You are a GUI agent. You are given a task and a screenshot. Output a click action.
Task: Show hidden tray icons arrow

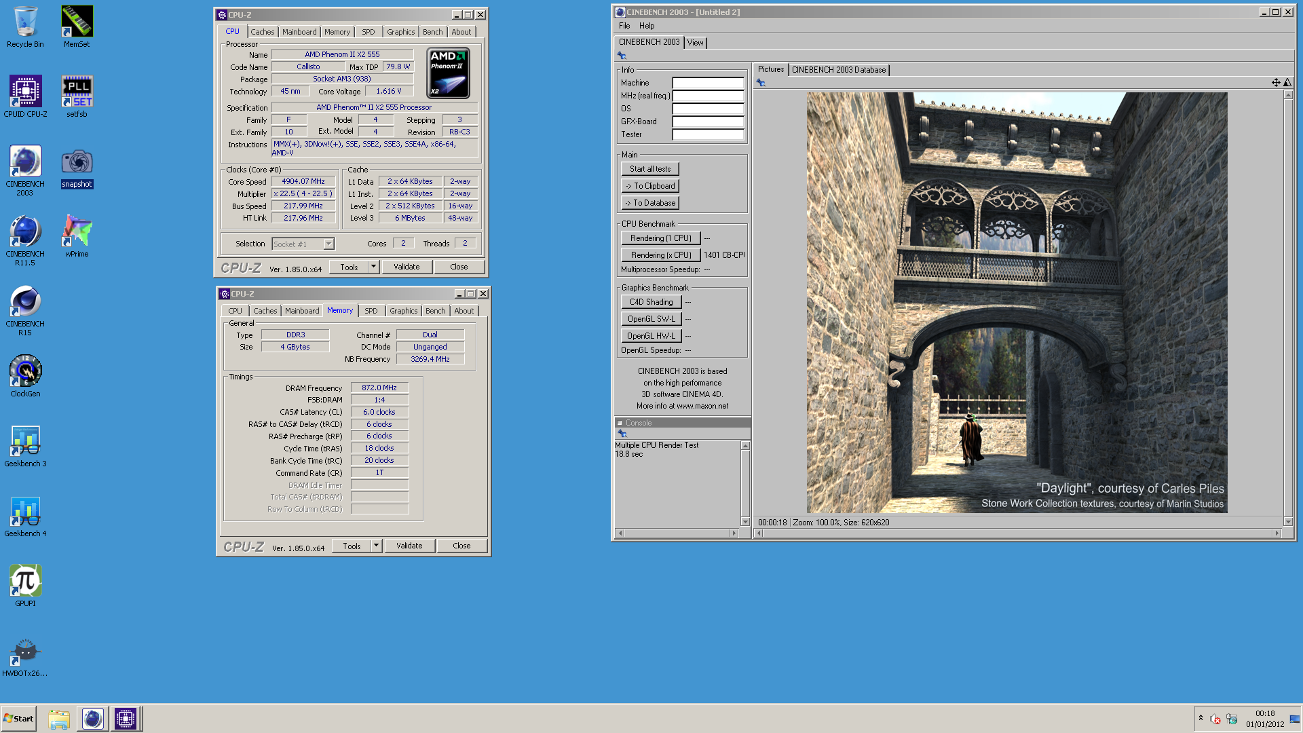click(1201, 718)
